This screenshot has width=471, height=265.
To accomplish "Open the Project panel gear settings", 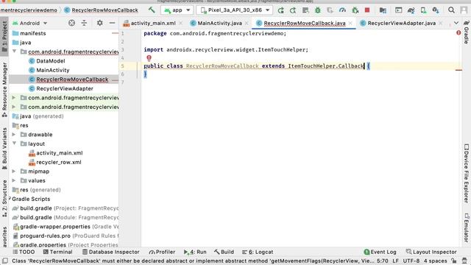I will pyautogui.click(x=100, y=23).
